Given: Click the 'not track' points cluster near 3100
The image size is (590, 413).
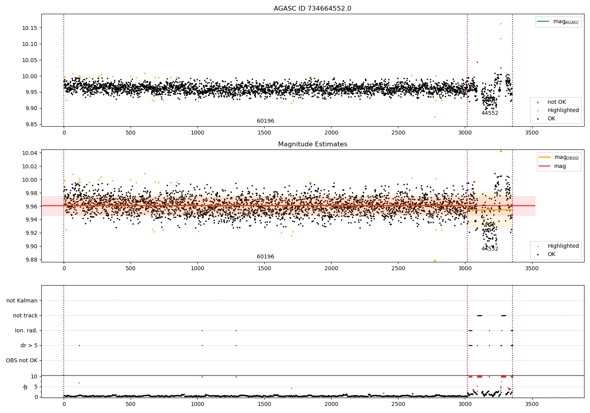Looking at the screenshot, I should coord(479,315).
